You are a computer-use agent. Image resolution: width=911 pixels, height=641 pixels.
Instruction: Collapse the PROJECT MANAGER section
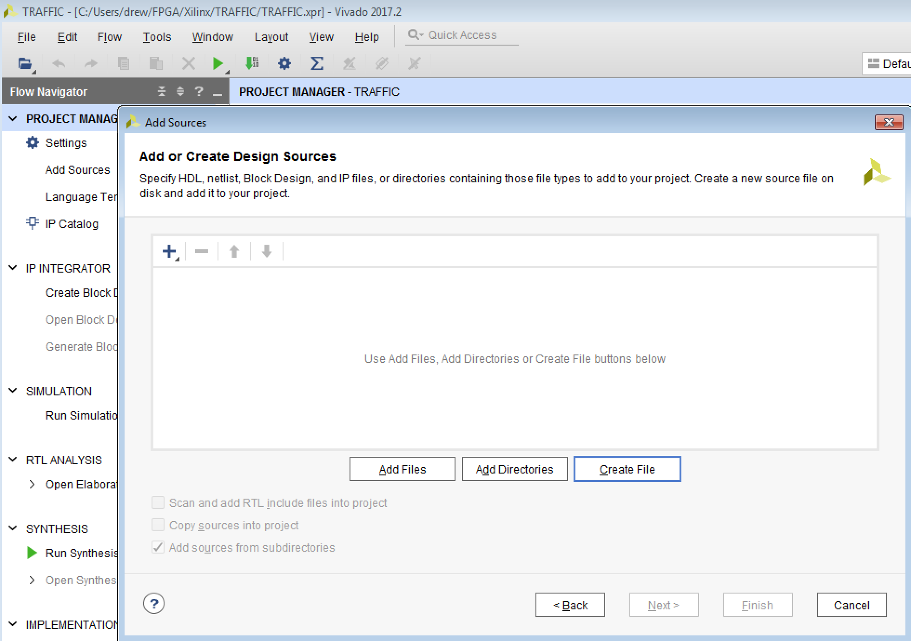tap(13, 119)
